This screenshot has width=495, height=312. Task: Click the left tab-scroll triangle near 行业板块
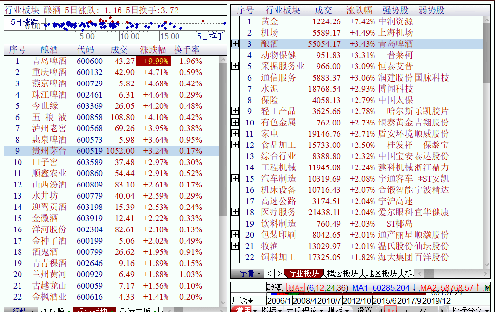[269, 273]
